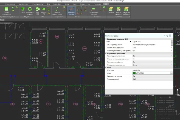Collapse the Параметры установки КНС section
This screenshot has height=120, width=180.
106,39
